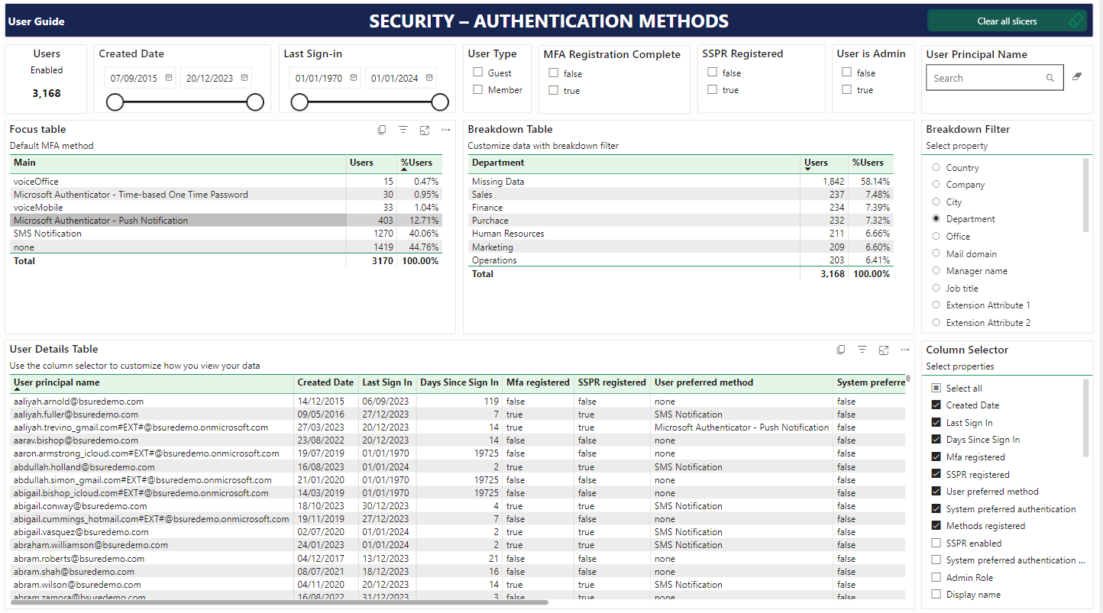Open more options ellipsis on Focus table

[x=446, y=130]
